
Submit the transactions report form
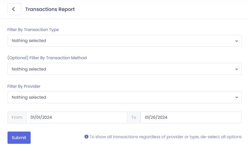(19, 138)
